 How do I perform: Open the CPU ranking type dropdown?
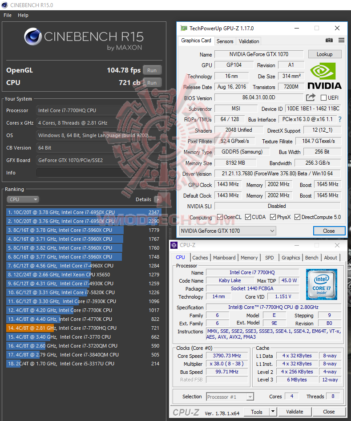click(23, 199)
